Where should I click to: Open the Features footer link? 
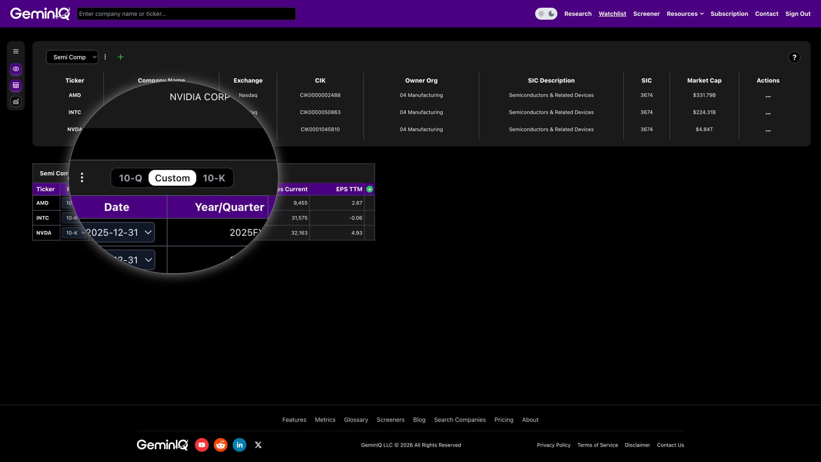click(294, 420)
